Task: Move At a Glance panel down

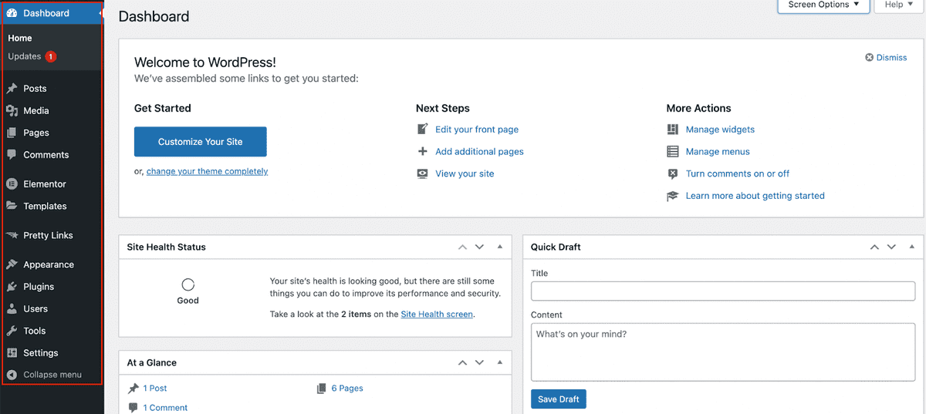Action: (479, 363)
